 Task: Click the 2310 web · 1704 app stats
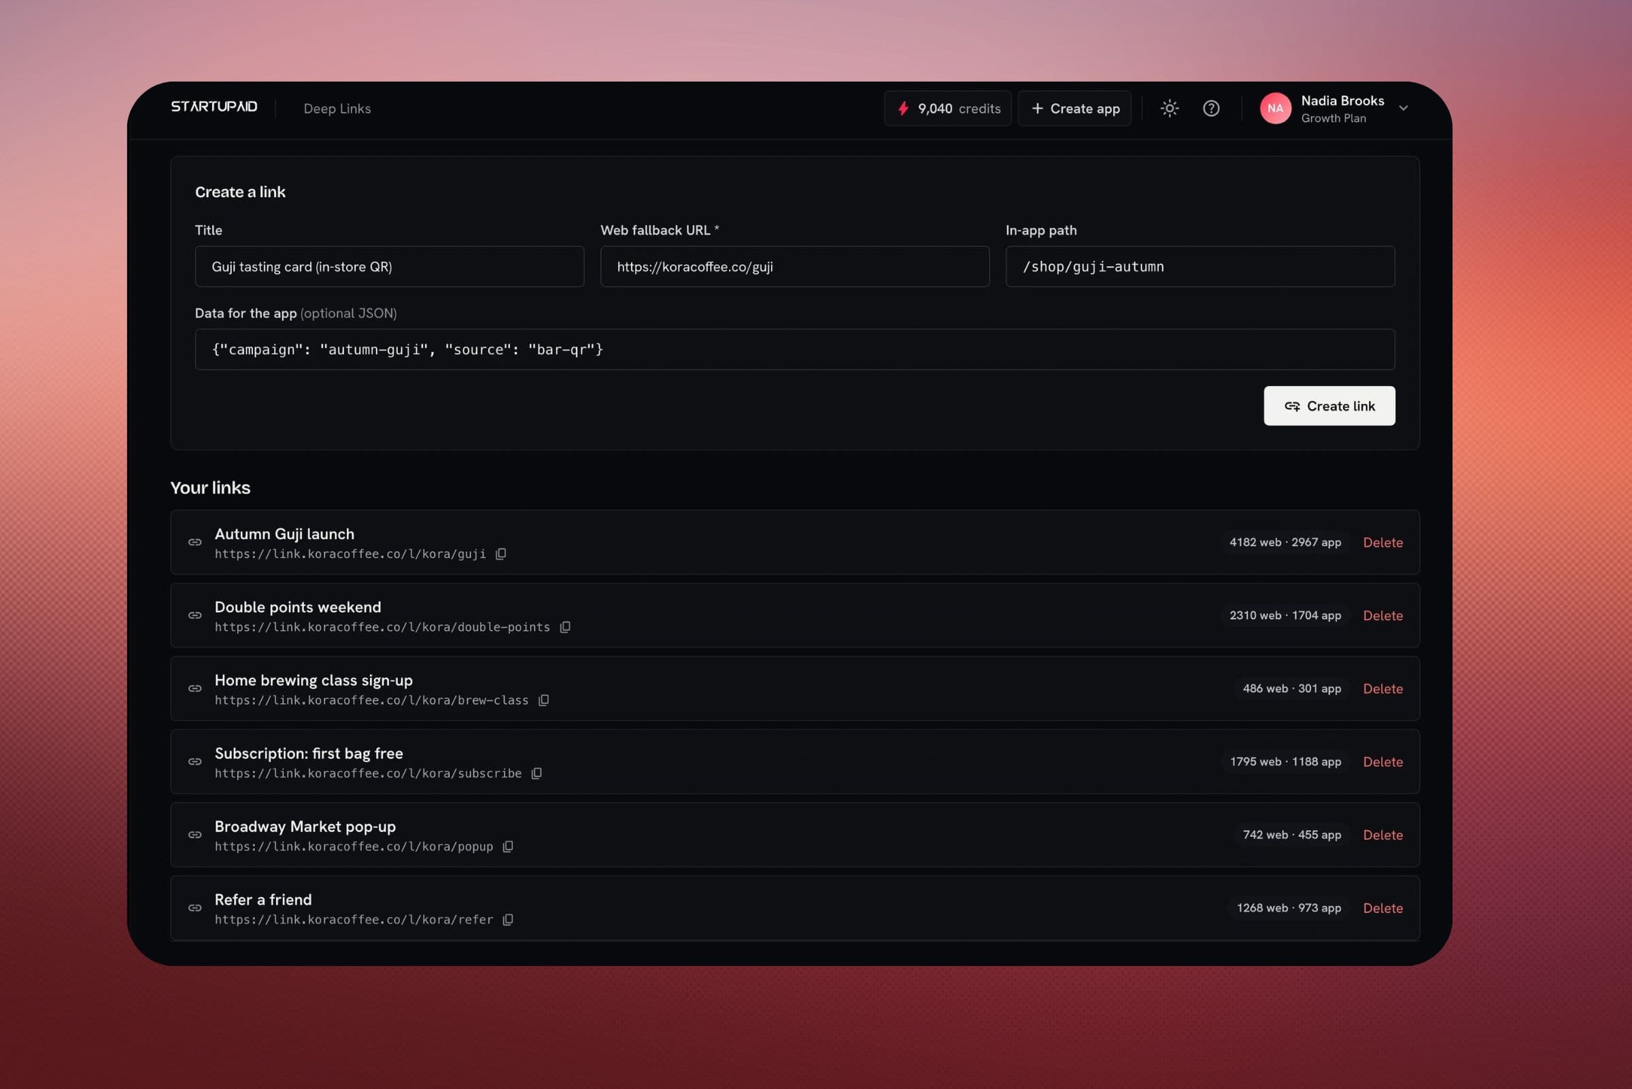1285,615
